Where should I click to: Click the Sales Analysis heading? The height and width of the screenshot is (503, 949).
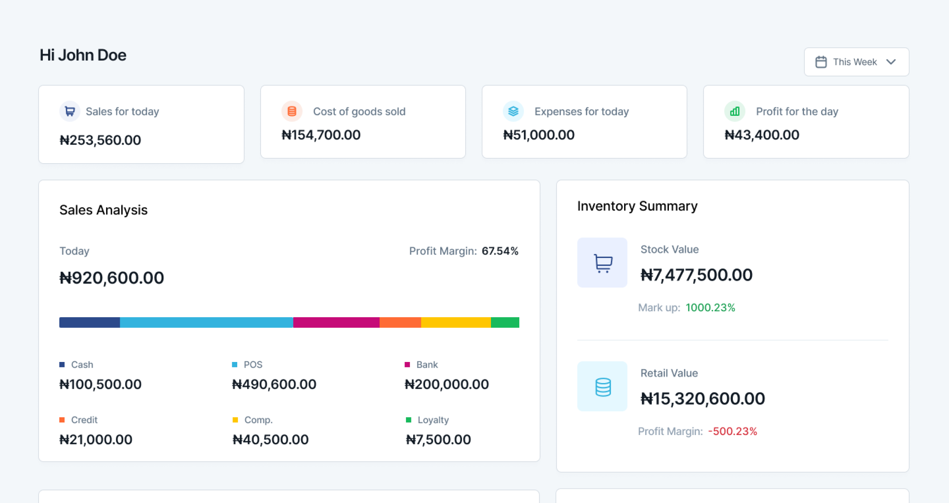[x=103, y=210]
